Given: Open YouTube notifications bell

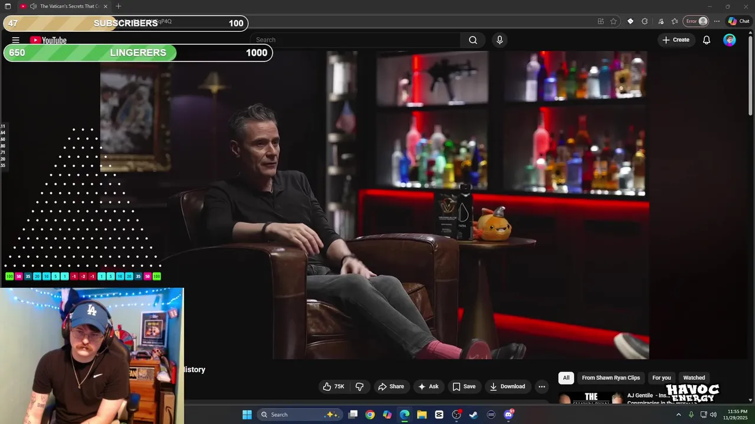Looking at the screenshot, I should tap(707, 40).
